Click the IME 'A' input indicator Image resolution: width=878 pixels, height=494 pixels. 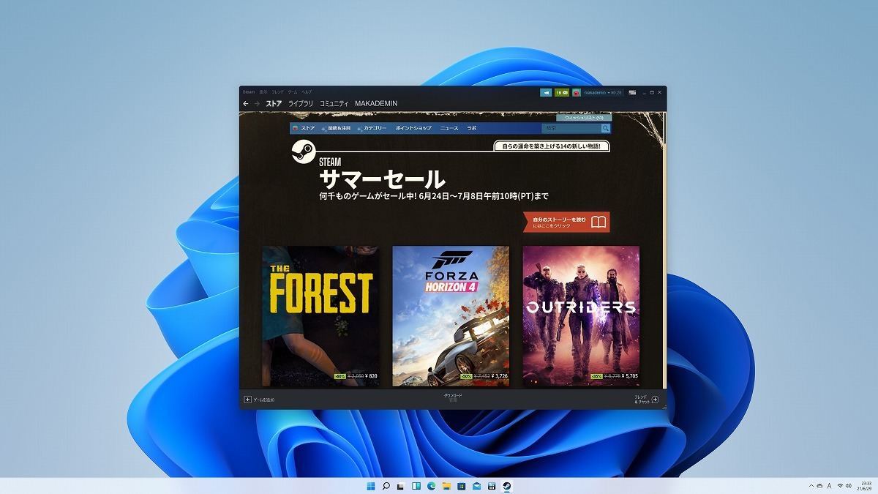point(829,486)
